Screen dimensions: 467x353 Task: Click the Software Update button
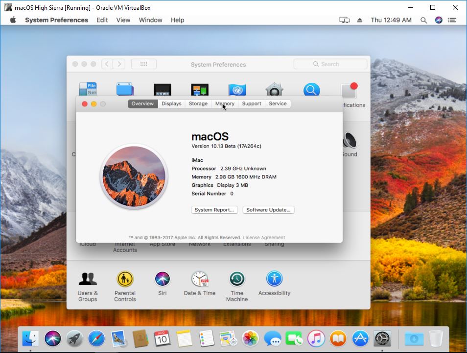coord(268,210)
